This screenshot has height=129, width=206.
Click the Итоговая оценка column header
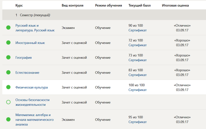[x=175, y=5]
